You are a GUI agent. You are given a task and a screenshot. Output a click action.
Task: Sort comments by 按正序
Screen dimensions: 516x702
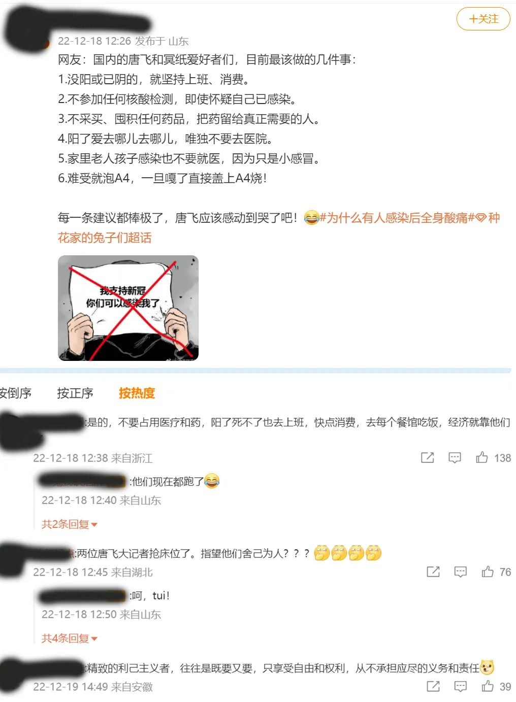(75, 393)
